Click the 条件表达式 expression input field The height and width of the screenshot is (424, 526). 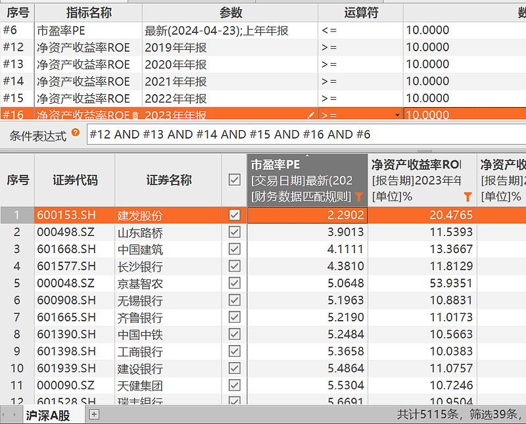coord(306,135)
